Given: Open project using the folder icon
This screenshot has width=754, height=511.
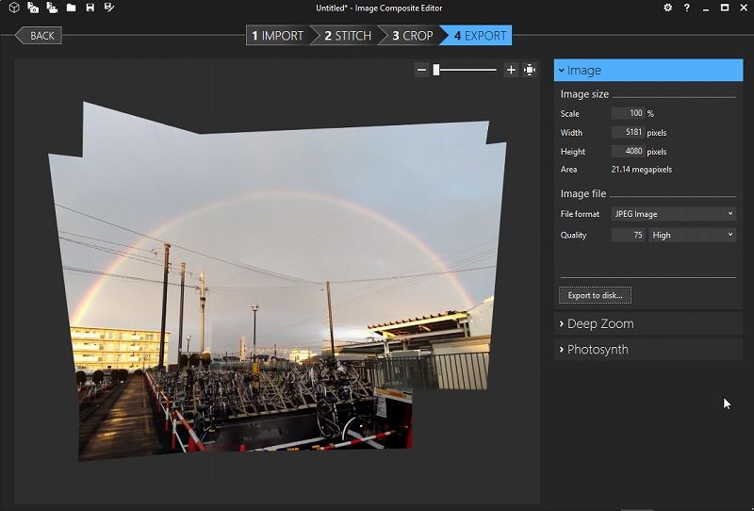Looking at the screenshot, I should coord(71,8).
